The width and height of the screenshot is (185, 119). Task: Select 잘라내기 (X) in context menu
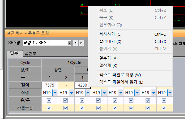(x=130, y=41)
